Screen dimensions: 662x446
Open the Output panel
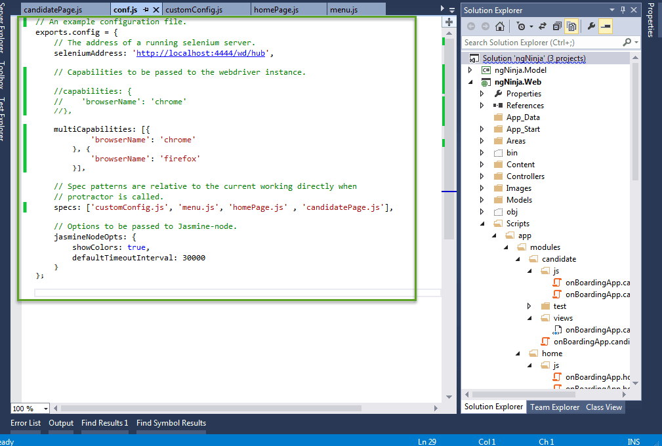click(61, 423)
